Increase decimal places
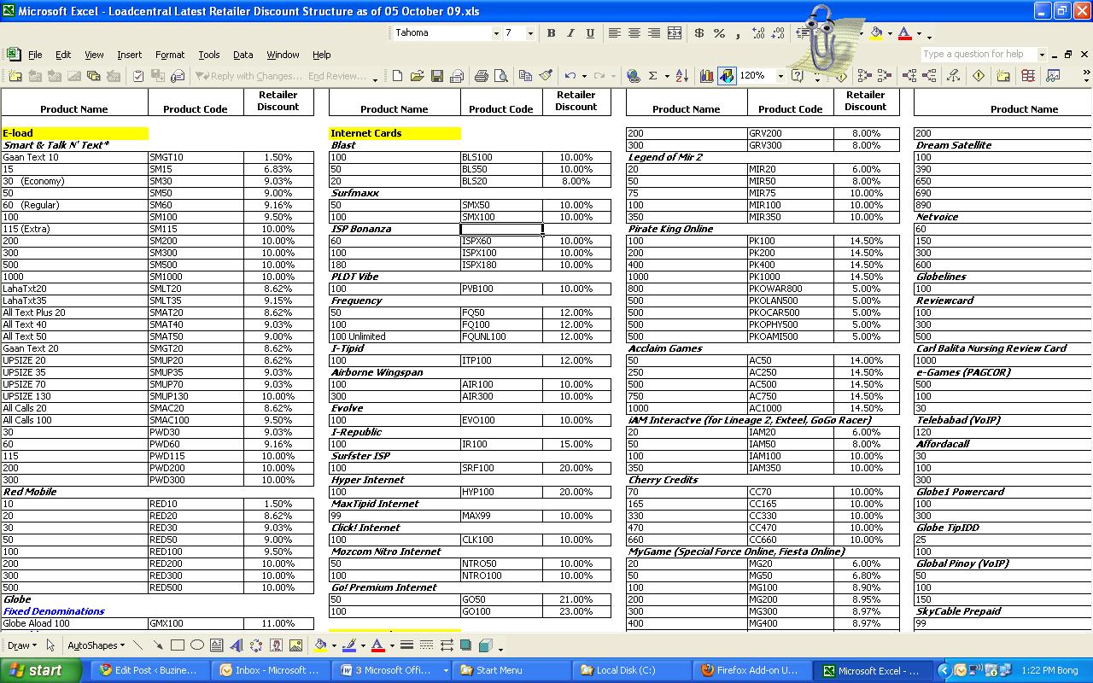 tap(758, 33)
